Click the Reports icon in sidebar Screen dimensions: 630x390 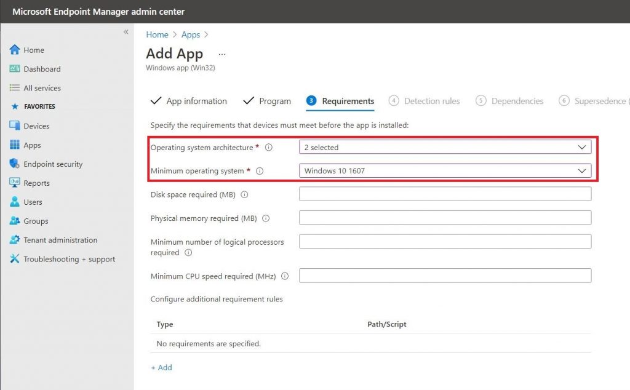[15, 183]
